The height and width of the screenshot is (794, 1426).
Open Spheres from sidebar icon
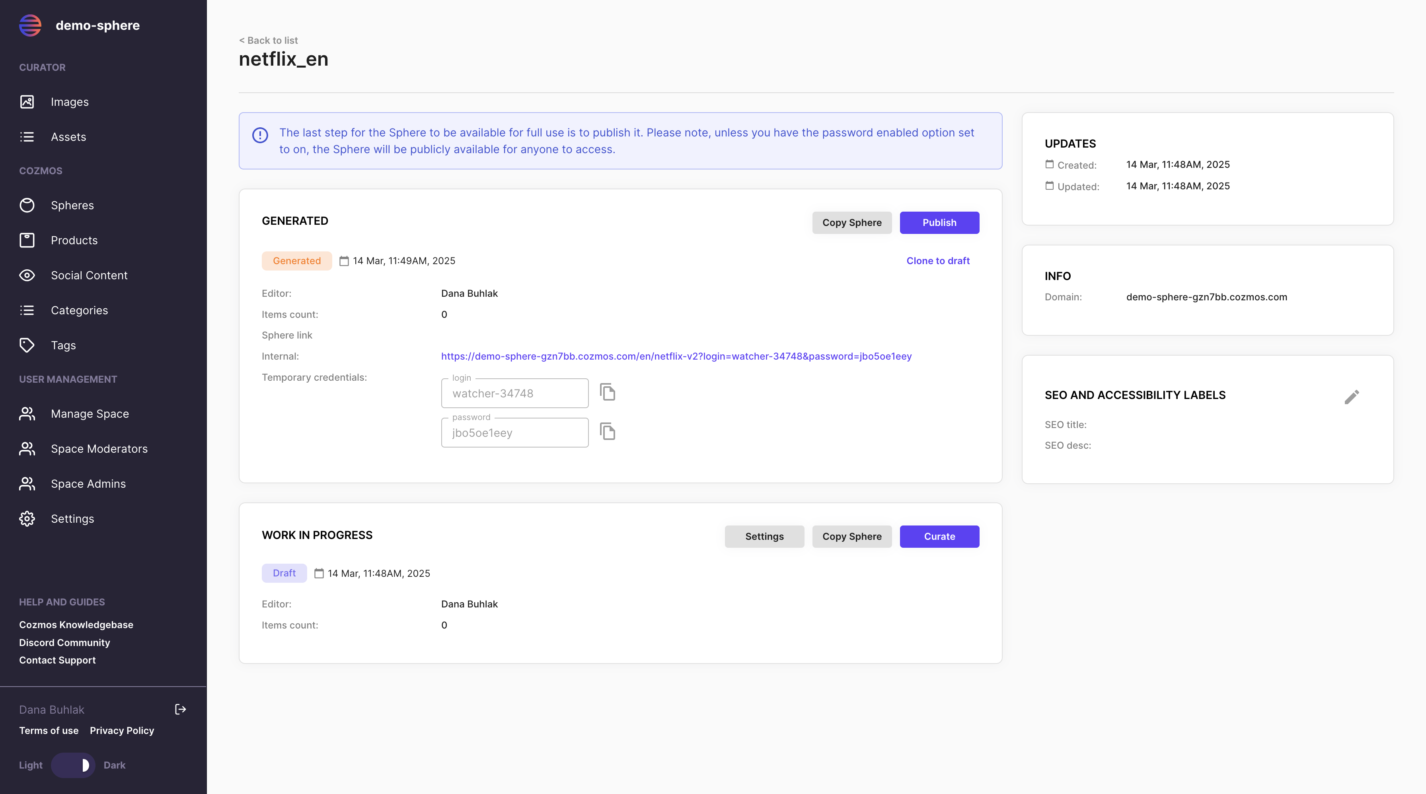click(x=27, y=205)
